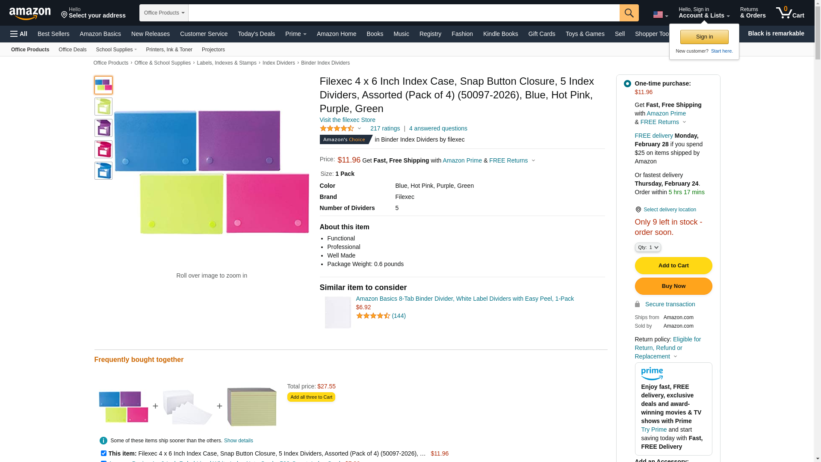
Task: Click the info icon beside shipping note
Action: pos(103,441)
